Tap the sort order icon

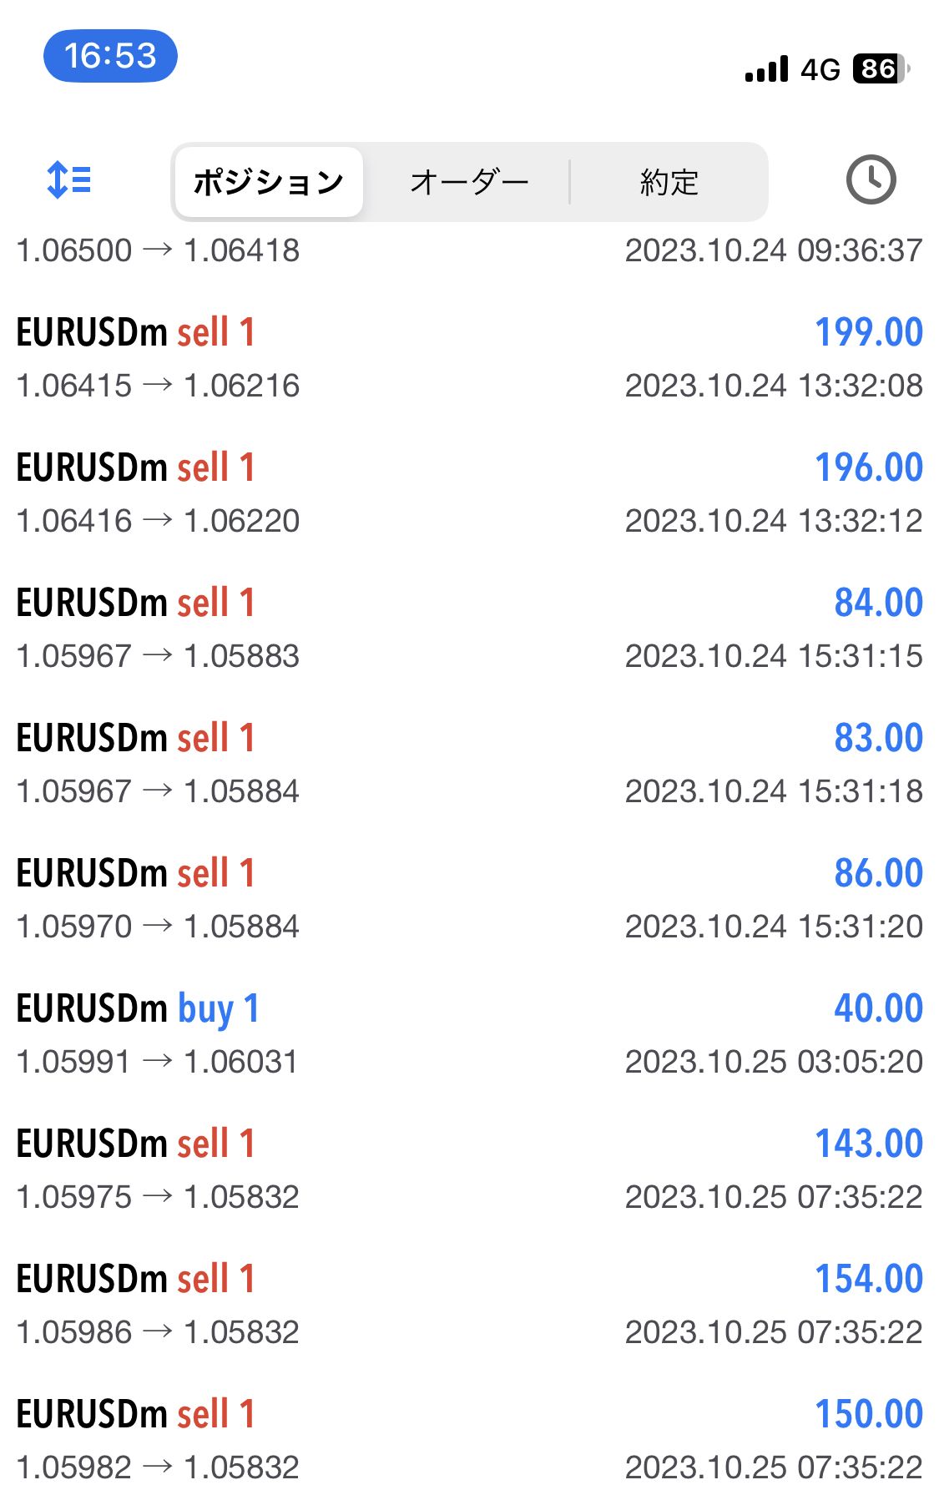69,180
